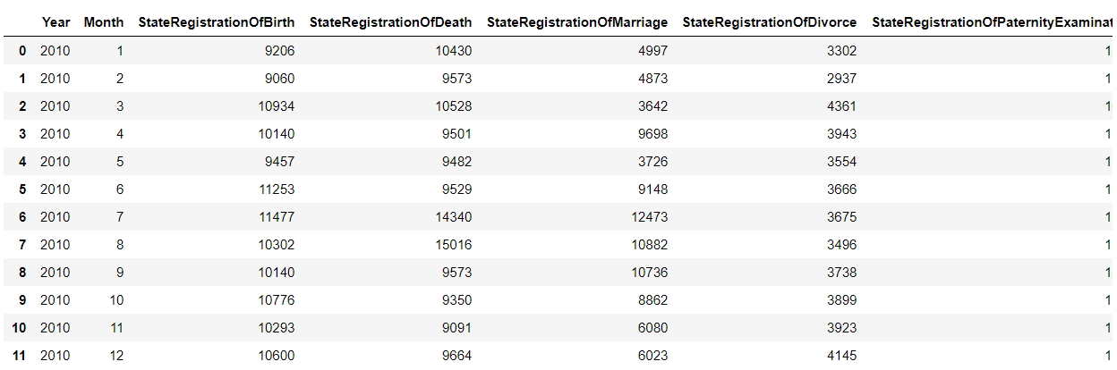This screenshot has width=1117, height=370.
Task: Click row index 11
Action: (x=20, y=356)
